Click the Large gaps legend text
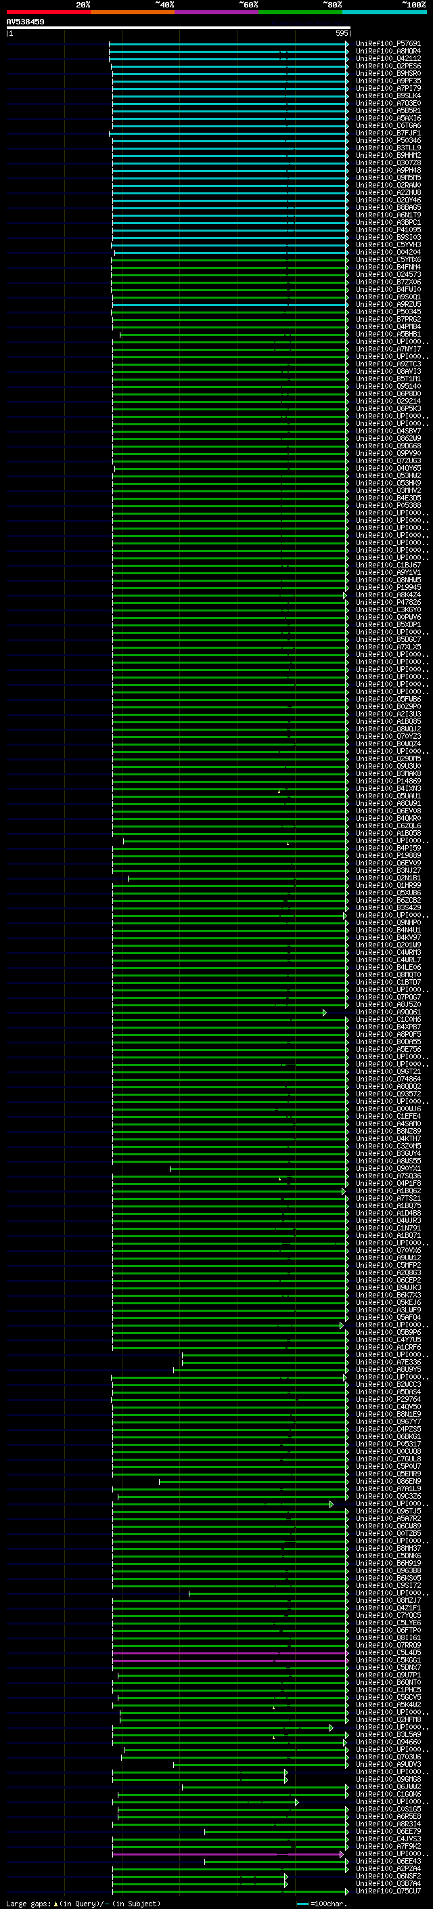The width and height of the screenshot is (433, 1909). [x=83, y=1904]
